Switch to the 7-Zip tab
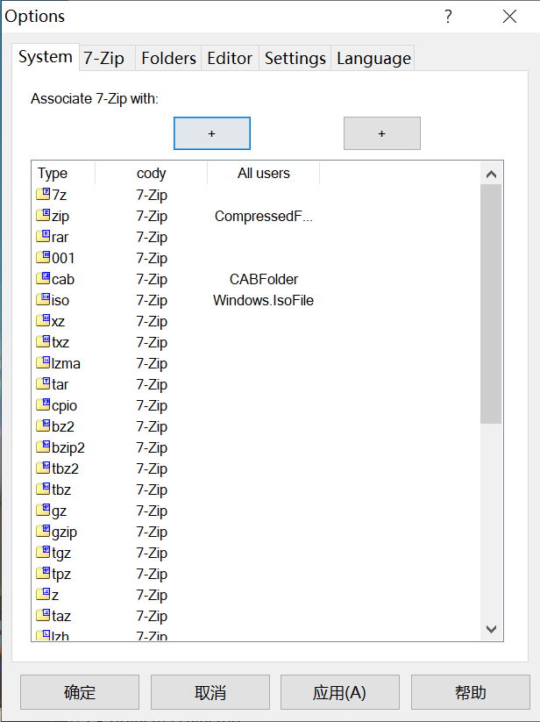This screenshot has height=722, width=540. [103, 58]
